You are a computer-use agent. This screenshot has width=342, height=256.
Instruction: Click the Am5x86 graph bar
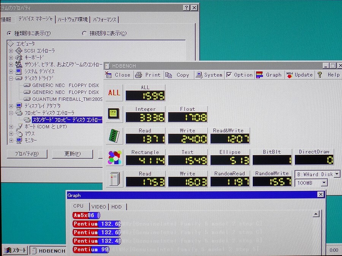tap(86, 215)
